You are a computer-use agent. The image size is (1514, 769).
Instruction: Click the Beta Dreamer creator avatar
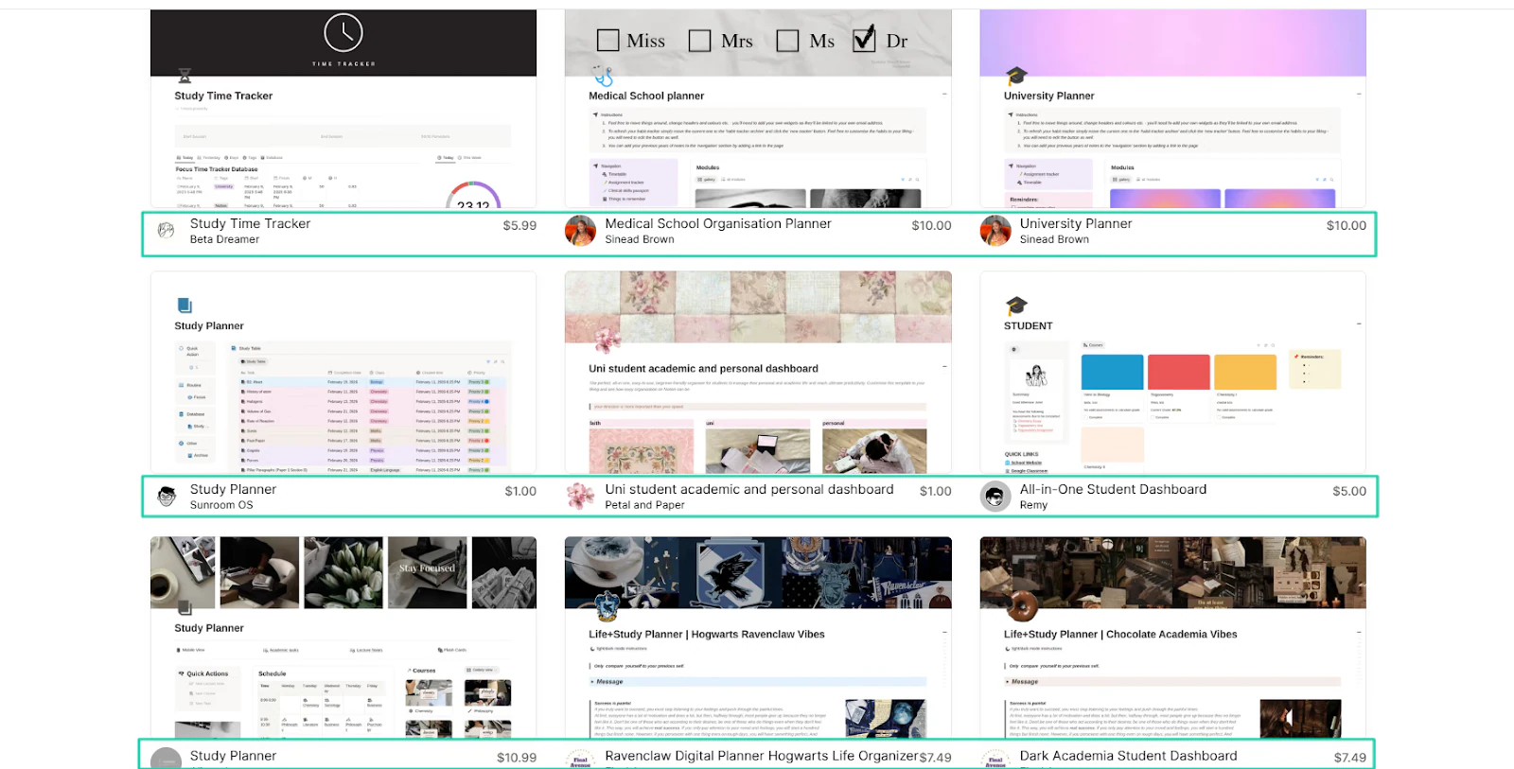click(167, 230)
